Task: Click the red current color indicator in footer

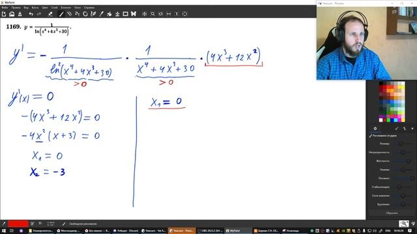Action: pyautogui.click(x=18, y=224)
